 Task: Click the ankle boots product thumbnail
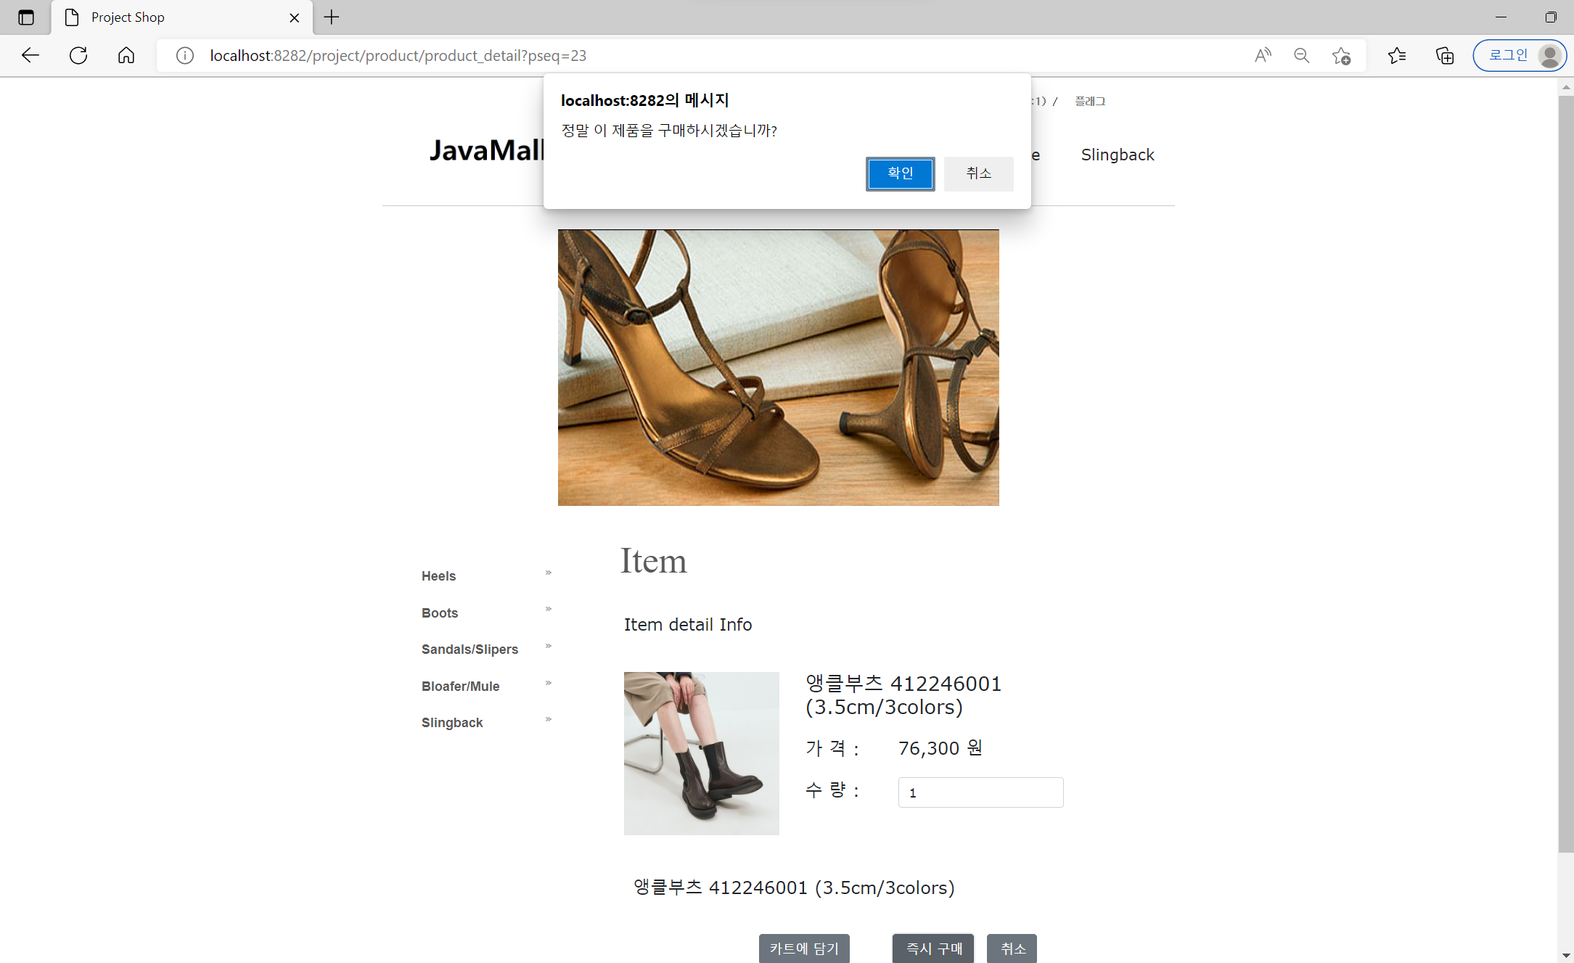pyautogui.click(x=701, y=753)
